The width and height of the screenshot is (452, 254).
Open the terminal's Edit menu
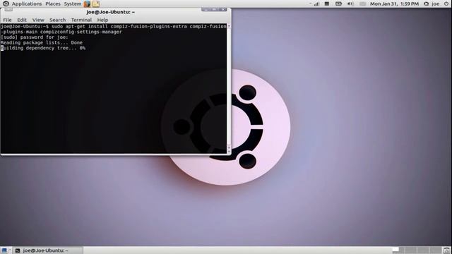22,20
